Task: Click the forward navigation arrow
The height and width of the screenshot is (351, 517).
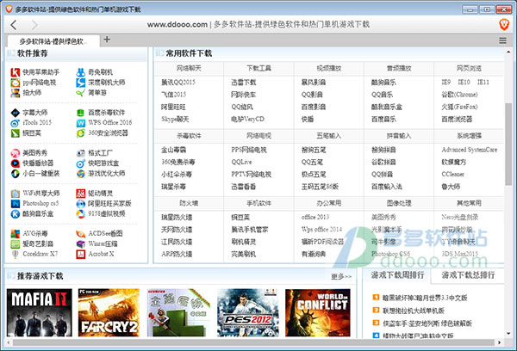Action: click(34, 25)
